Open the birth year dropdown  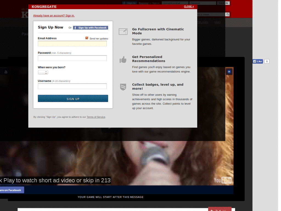(x=43, y=72)
